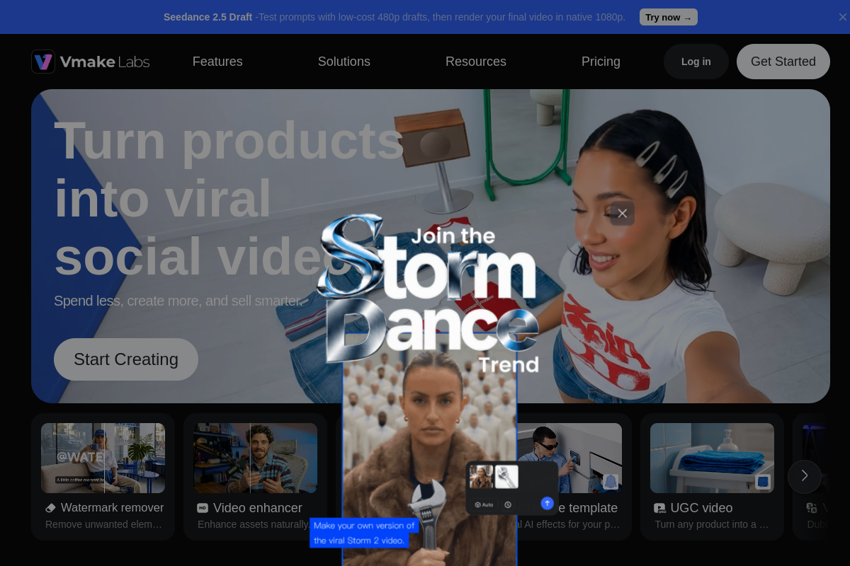Screen dimensions: 850x566
Task: Select the woman portrait thumbnail in popup
Action: [481, 476]
